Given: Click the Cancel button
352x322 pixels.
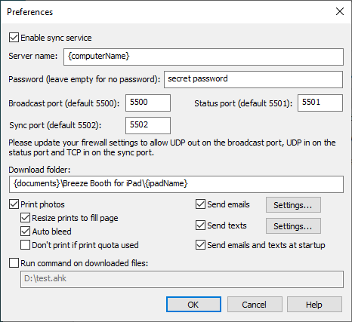Looking at the screenshot, I should point(255,305).
